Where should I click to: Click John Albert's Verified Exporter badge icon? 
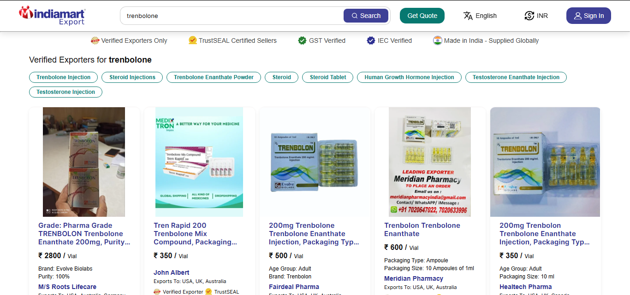(157, 292)
